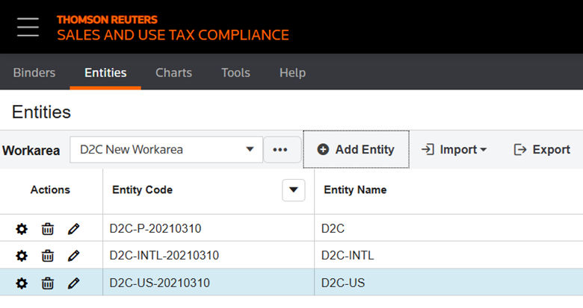Open the Charts tab
Viewport: 583px width, 308px height.
pyautogui.click(x=173, y=73)
